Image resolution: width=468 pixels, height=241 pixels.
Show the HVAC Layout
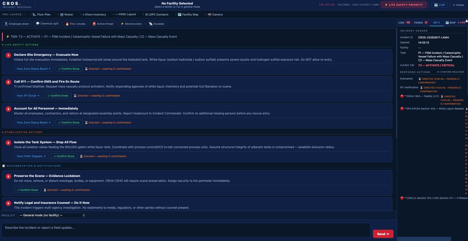[125, 15]
